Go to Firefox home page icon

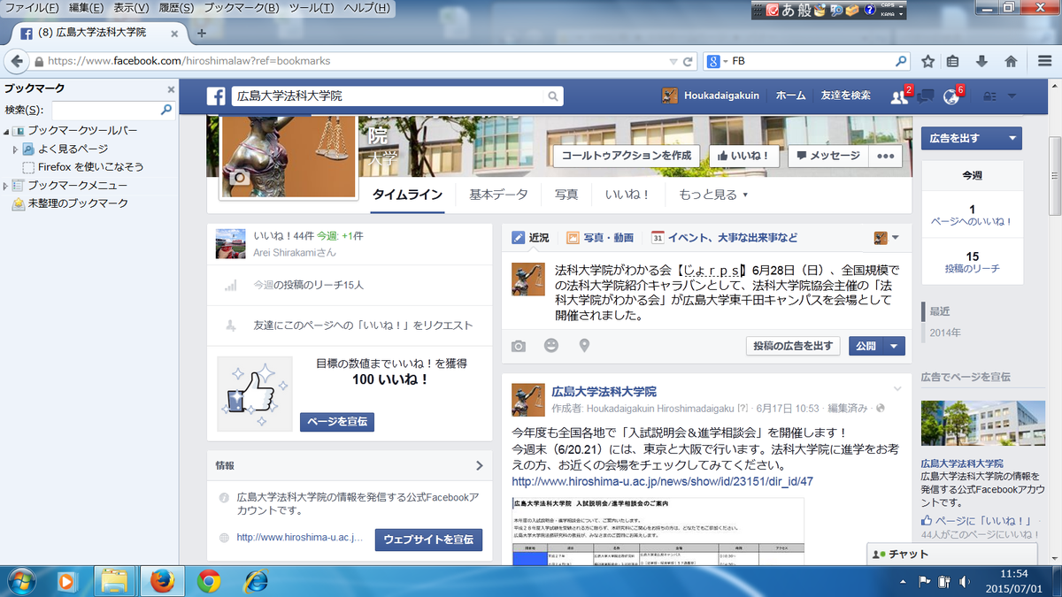coord(1011,61)
